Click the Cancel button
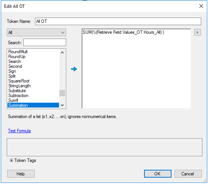208x184 pixels. [x=188, y=174]
